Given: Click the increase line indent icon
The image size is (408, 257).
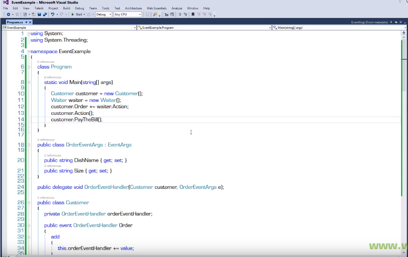Looking at the screenshot, I should [x=172, y=15].
